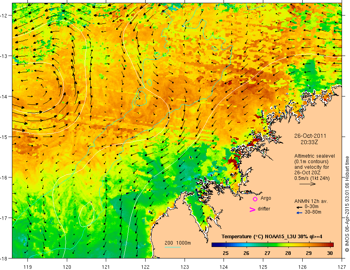Click the 'ANMN 12h av.' label
Screen dimensions: 350x270
pos(311,201)
